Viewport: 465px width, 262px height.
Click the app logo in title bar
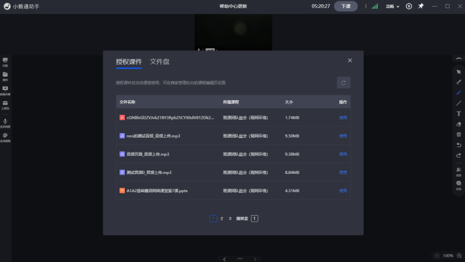pos(7,6)
